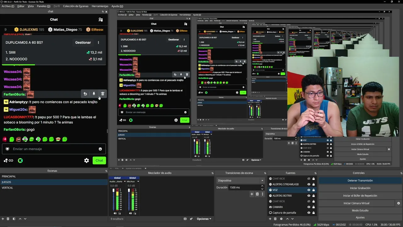Hide the CAMARA source
Image resolution: width=403 pixels, height=227 pixels.
(309, 207)
